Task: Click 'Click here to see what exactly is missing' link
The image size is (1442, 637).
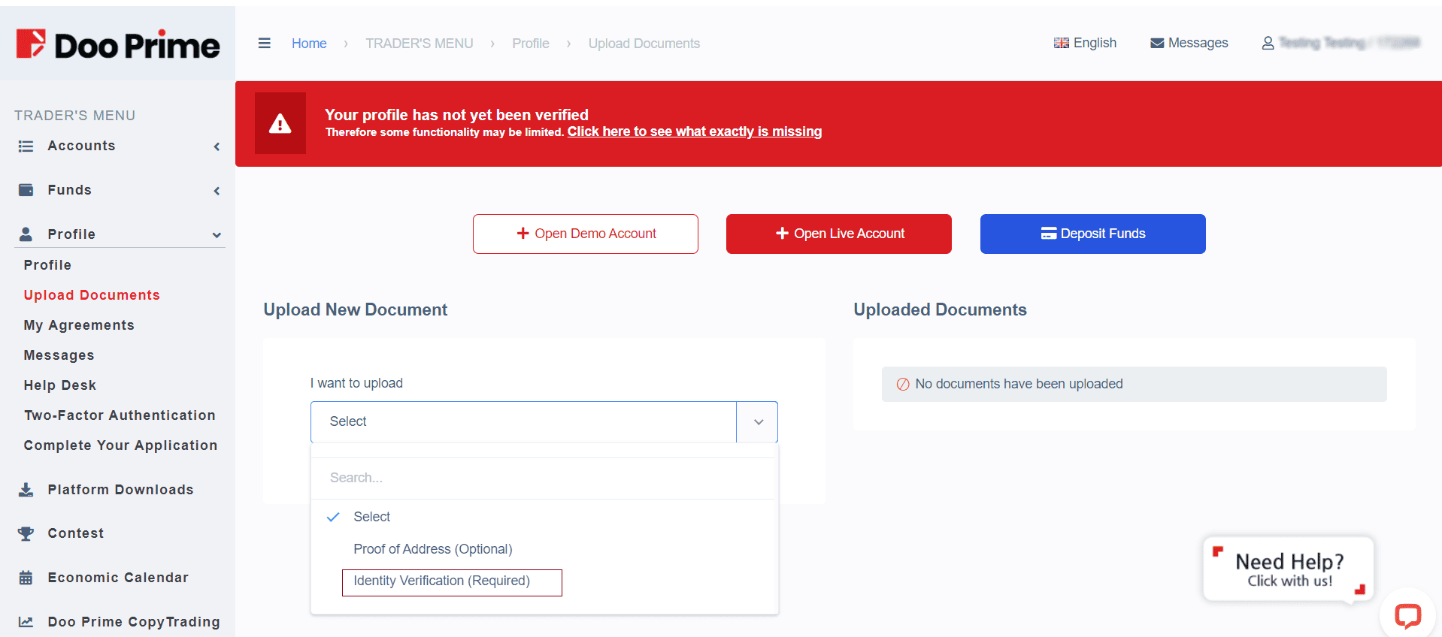Action: [x=695, y=131]
